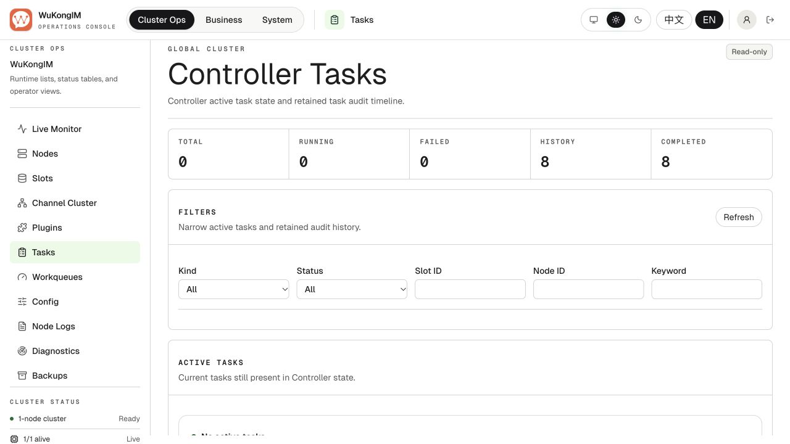Image resolution: width=790 pixels, height=444 pixels.
Task: Click the '1-node cluster' status text
Action: pyautogui.click(x=42, y=419)
